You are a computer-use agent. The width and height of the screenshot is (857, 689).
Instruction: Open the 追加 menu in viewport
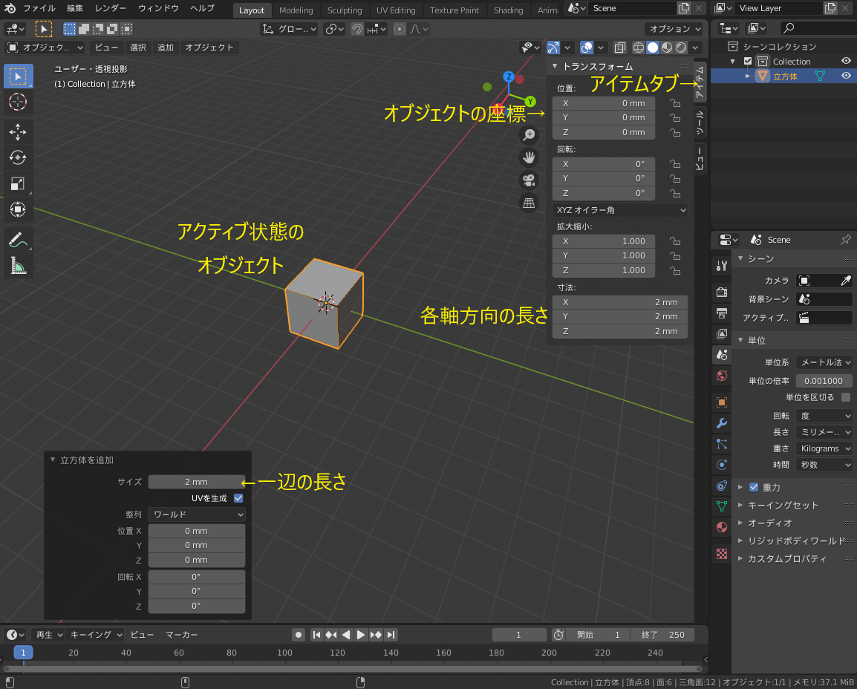click(165, 48)
